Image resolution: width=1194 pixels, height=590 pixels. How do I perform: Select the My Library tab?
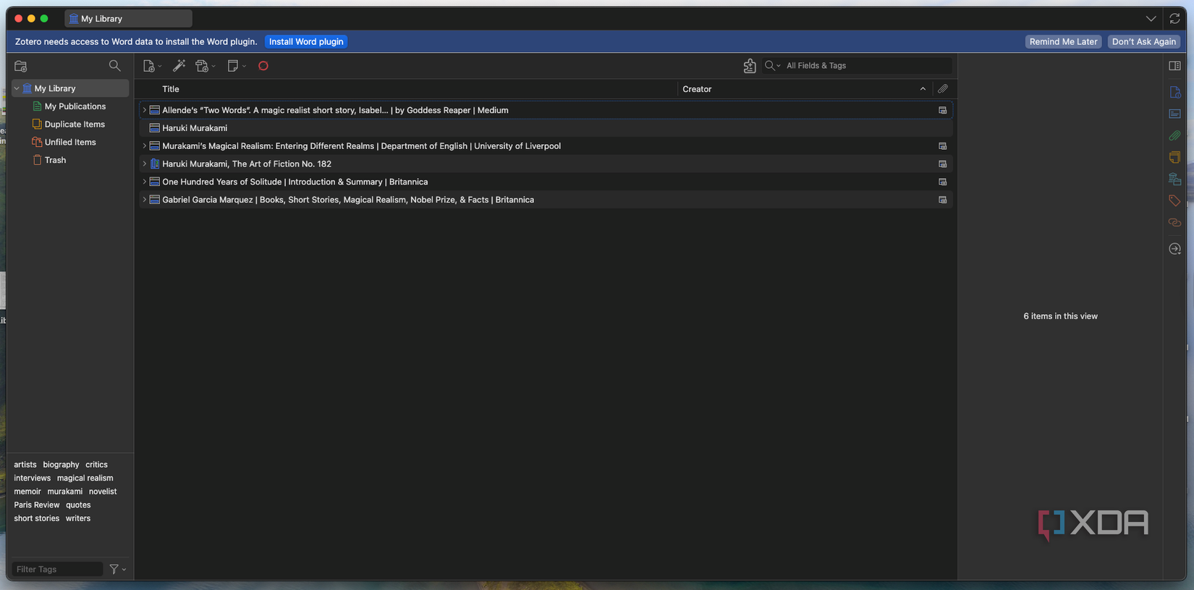point(128,19)
